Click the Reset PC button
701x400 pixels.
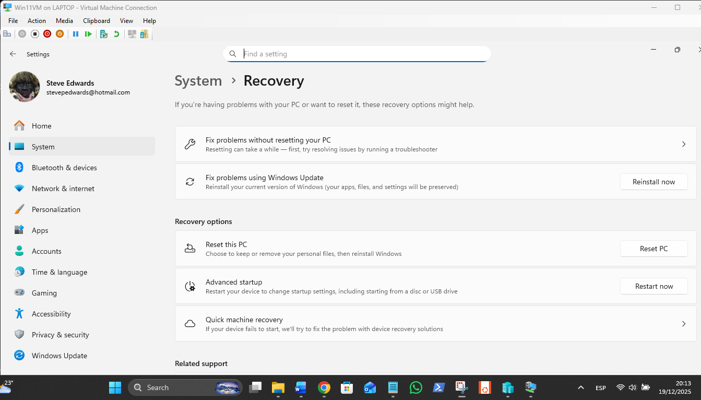(x=654, y=249)
